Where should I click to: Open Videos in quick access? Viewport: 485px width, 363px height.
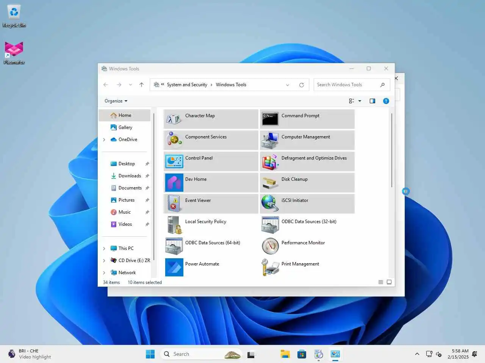click(x=125, y=224)
